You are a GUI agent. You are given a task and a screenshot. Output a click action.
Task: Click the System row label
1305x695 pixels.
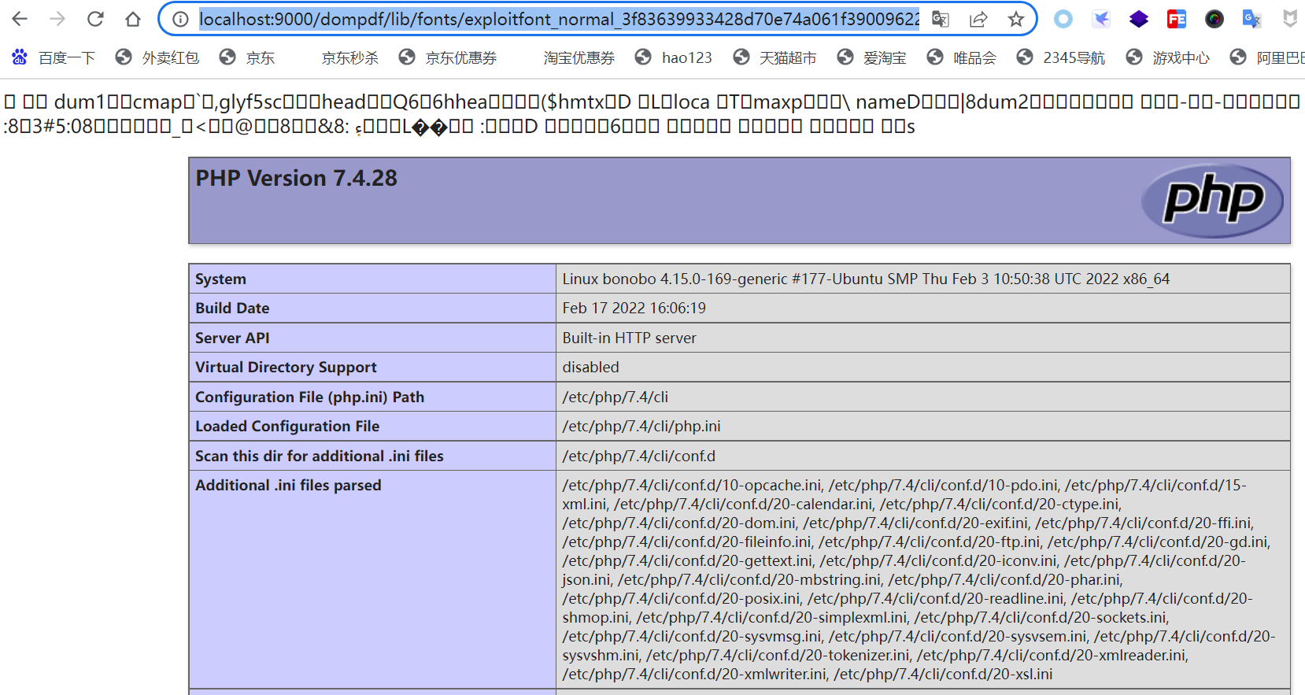point(220,279)
